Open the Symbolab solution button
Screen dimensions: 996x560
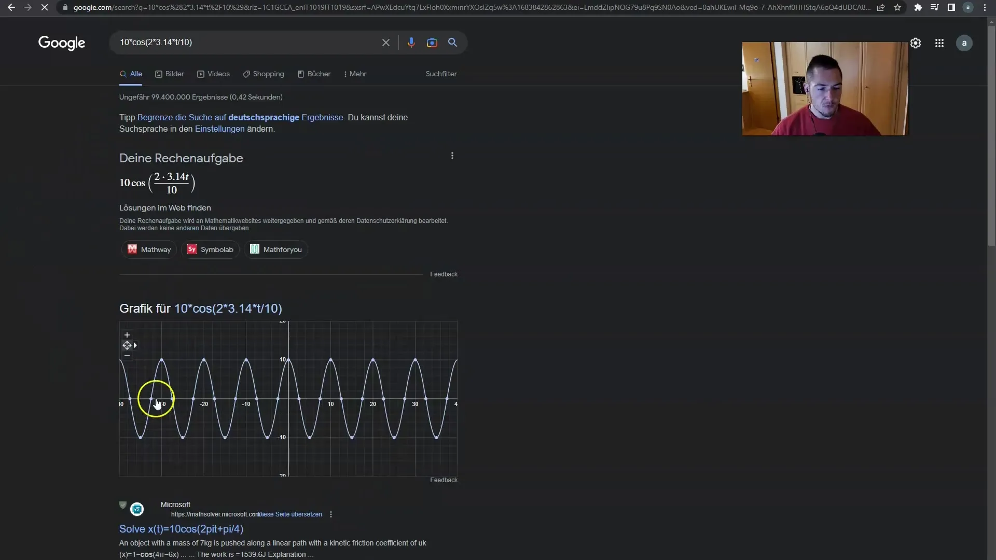pos(210,249)
